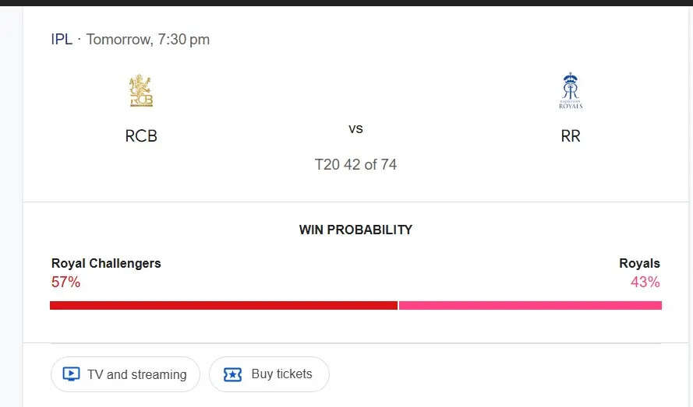Click the T20 42 of 74 text

355,165
